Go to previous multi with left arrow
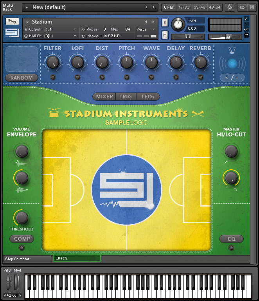Screen dimensions: 259x301 146,7
